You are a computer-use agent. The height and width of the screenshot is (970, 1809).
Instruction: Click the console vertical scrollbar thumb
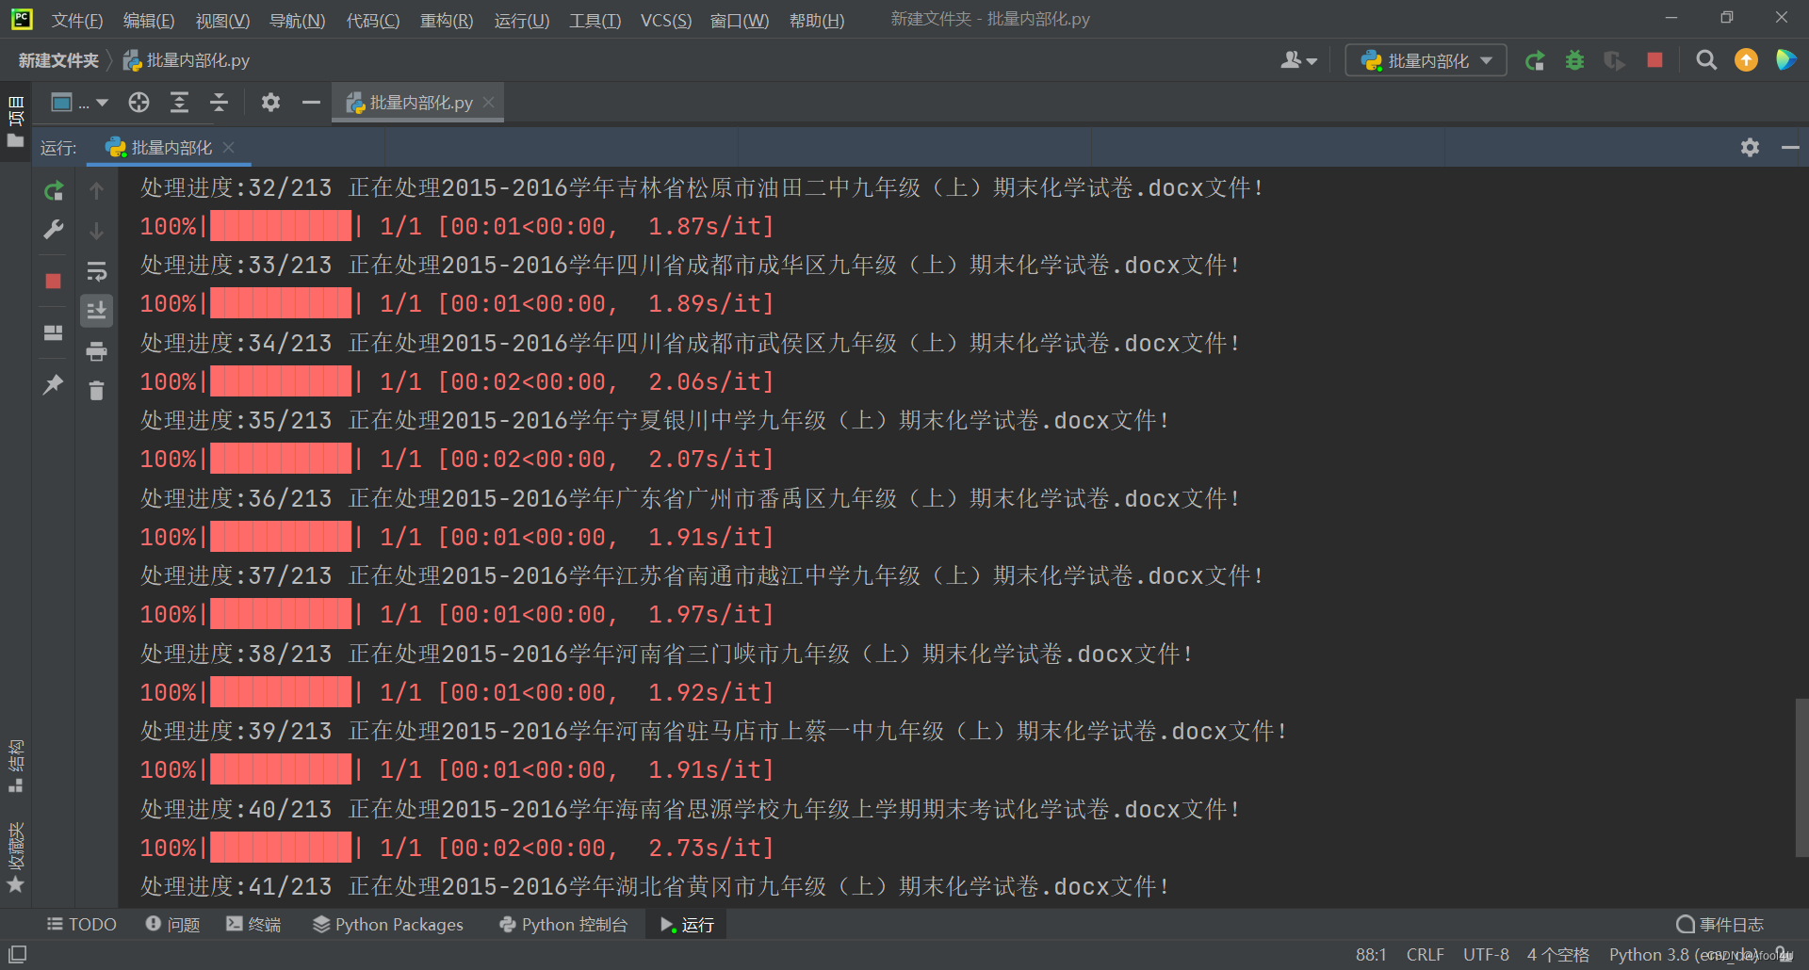pos(1801,777)
